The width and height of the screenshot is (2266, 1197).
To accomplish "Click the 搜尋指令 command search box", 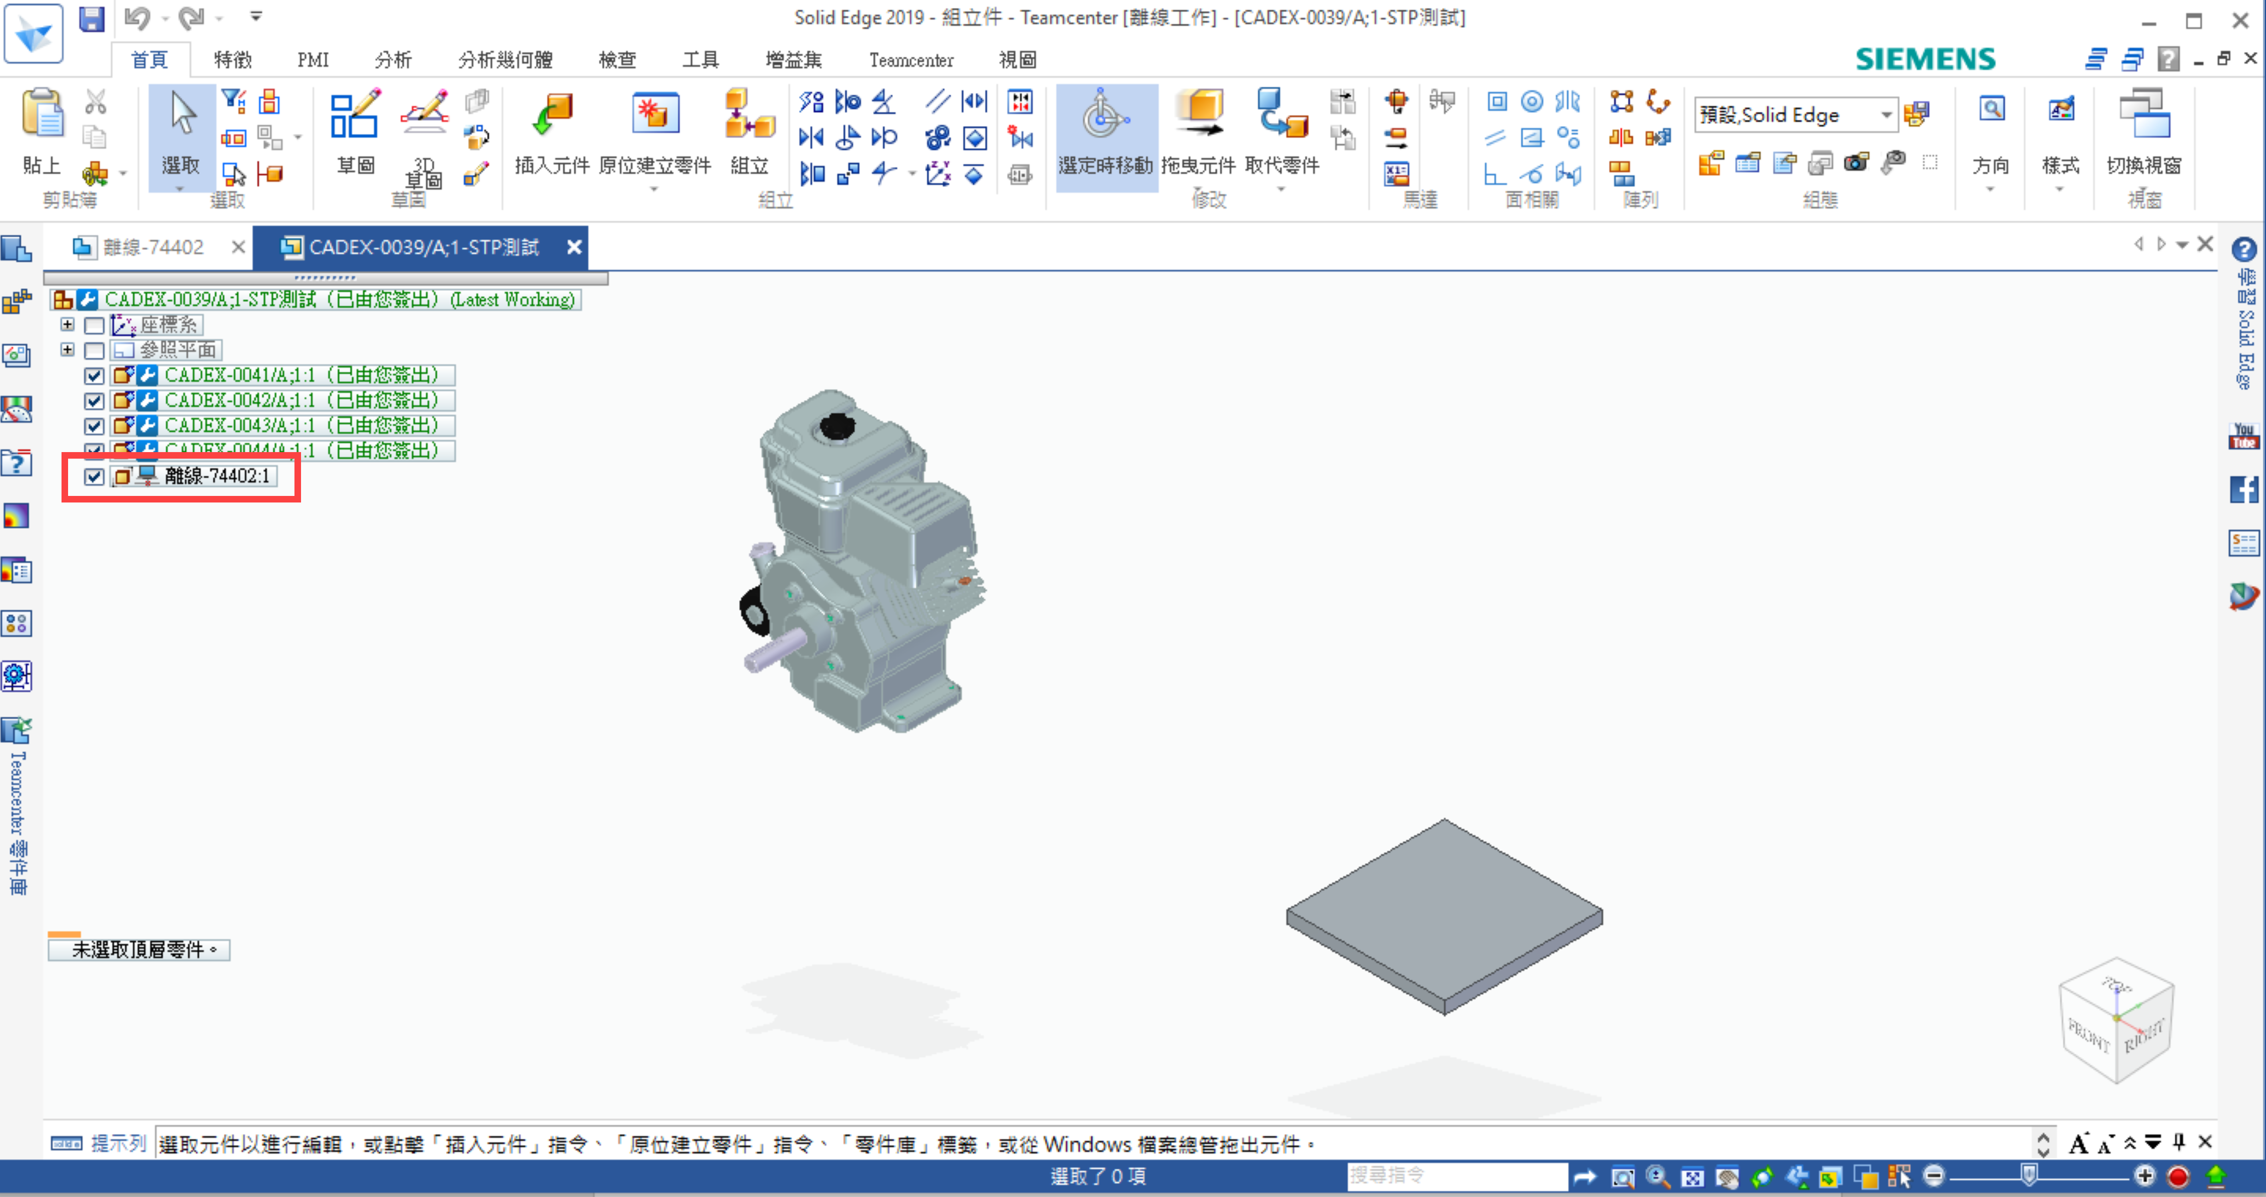I will point(1457,1176).
